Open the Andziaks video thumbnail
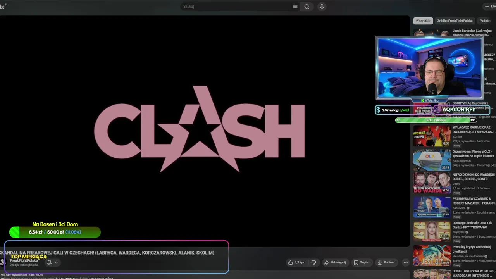 pos(432,231)
